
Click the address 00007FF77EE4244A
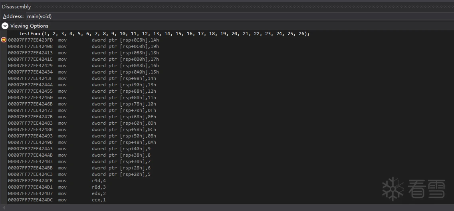[30, 85]
